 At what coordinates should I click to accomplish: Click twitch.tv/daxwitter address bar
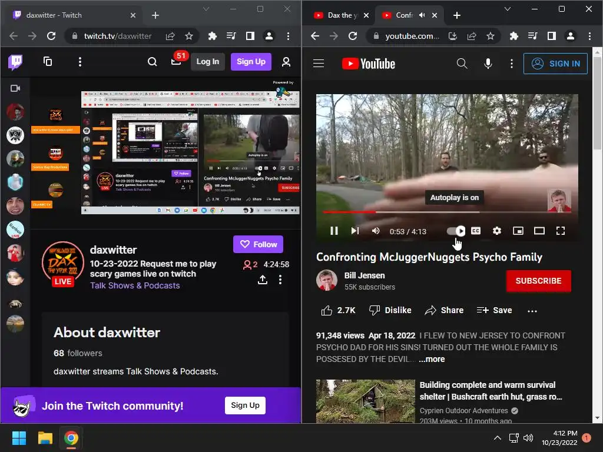point(118,36)
